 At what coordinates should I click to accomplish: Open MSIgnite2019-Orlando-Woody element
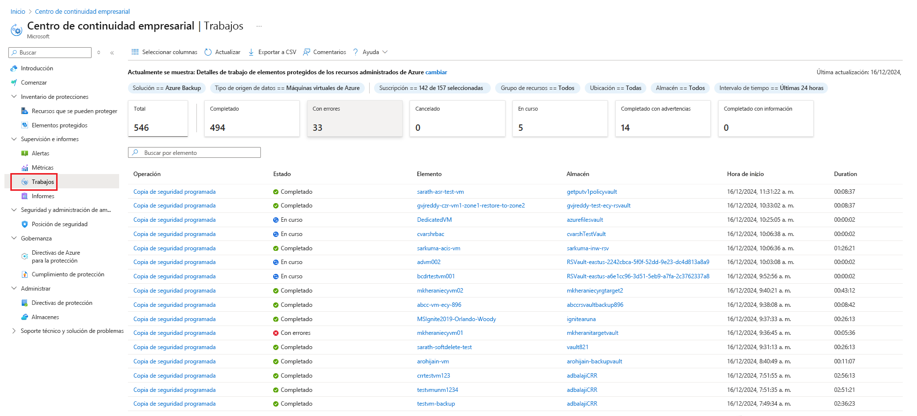pos(456,319)
